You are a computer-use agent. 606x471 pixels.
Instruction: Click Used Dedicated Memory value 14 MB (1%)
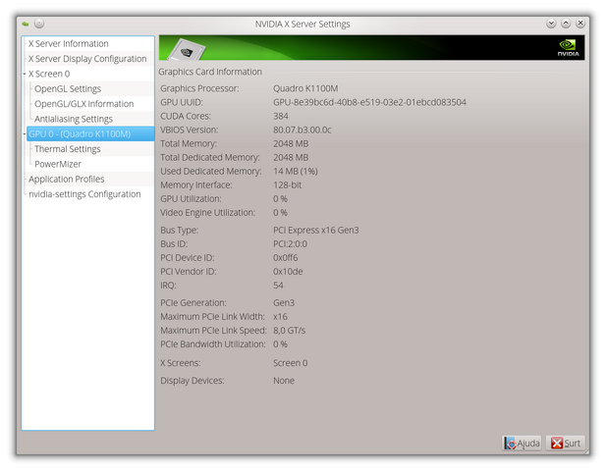point(296,172)
